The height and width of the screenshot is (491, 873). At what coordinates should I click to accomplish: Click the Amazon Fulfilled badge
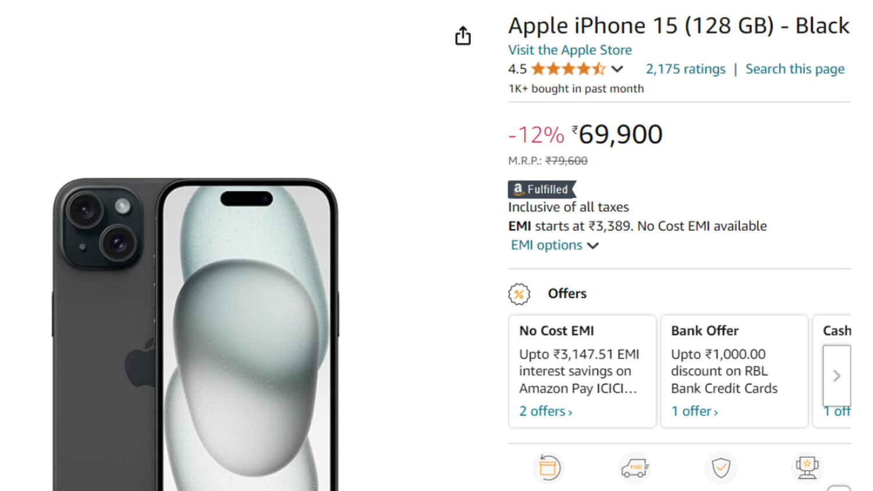540,189
